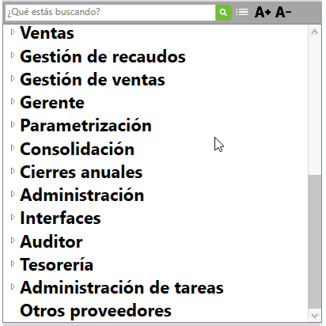Open the list view icon
Screen dimensions: 326x326
pyautogui.click(x=242, y=12)
